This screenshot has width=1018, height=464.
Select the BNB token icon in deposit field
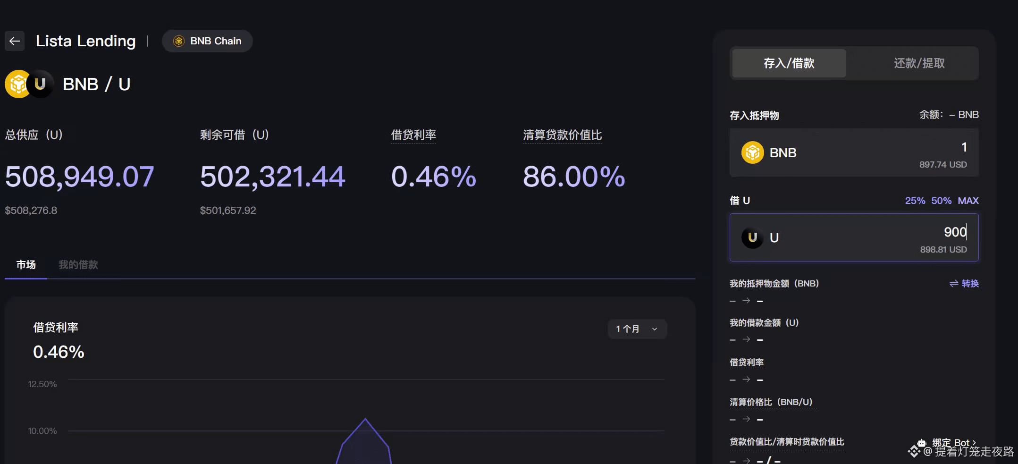click(x=753, y=152)
